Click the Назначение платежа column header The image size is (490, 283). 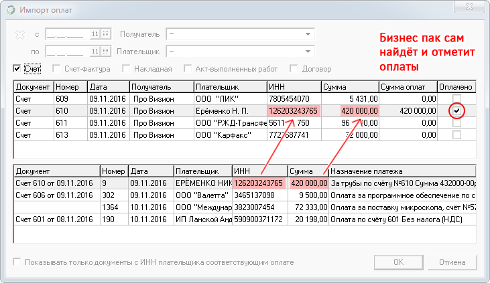[401, 171]
